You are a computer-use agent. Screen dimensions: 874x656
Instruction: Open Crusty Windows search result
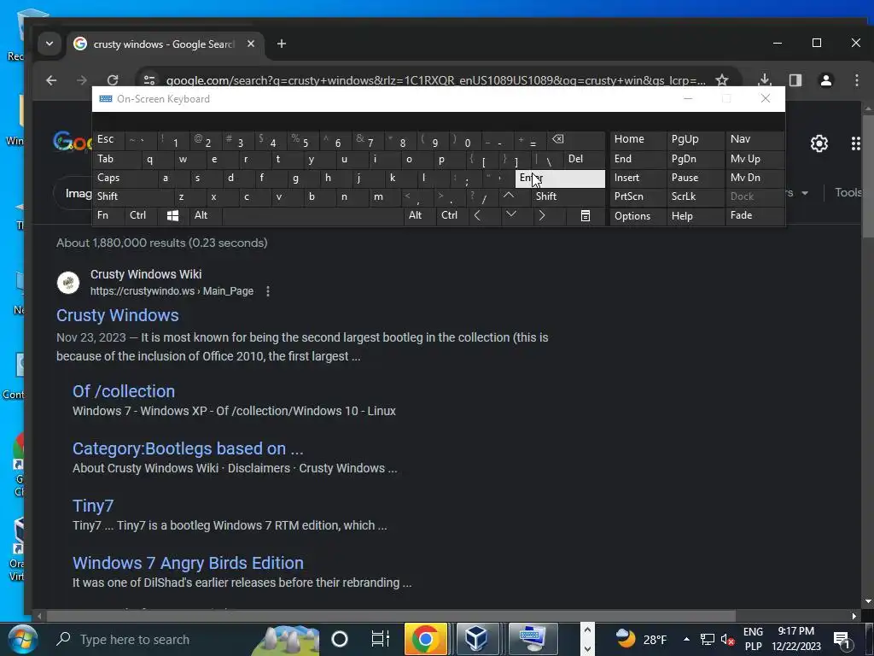click(118, 315)
